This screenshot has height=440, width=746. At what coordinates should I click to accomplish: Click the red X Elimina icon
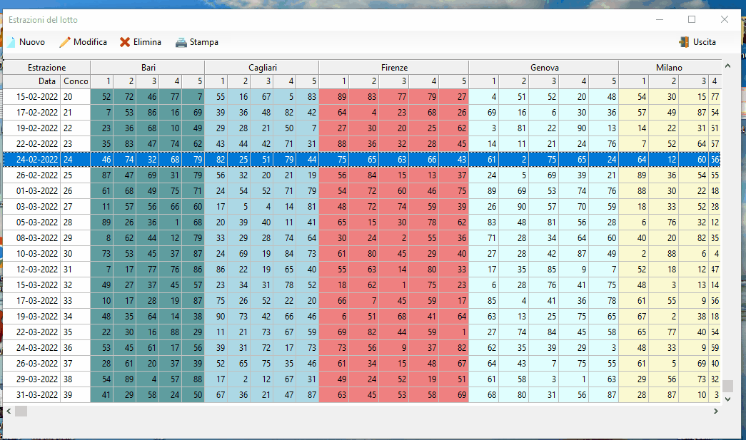(125, 42)
